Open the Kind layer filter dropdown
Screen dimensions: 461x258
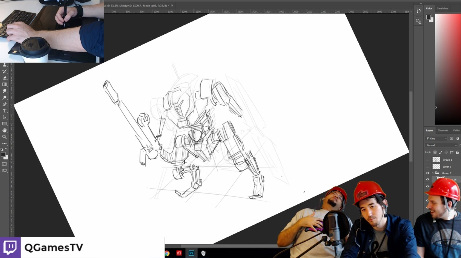(x=436, y=138)
